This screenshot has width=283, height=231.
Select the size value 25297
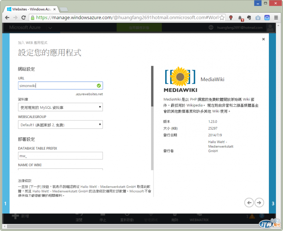(x=213, y=128)
